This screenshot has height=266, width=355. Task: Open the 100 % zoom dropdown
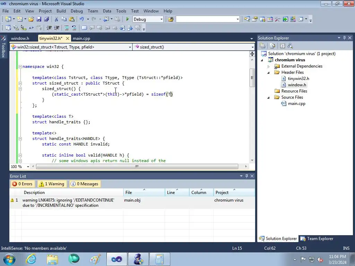[x=28, y=167]
